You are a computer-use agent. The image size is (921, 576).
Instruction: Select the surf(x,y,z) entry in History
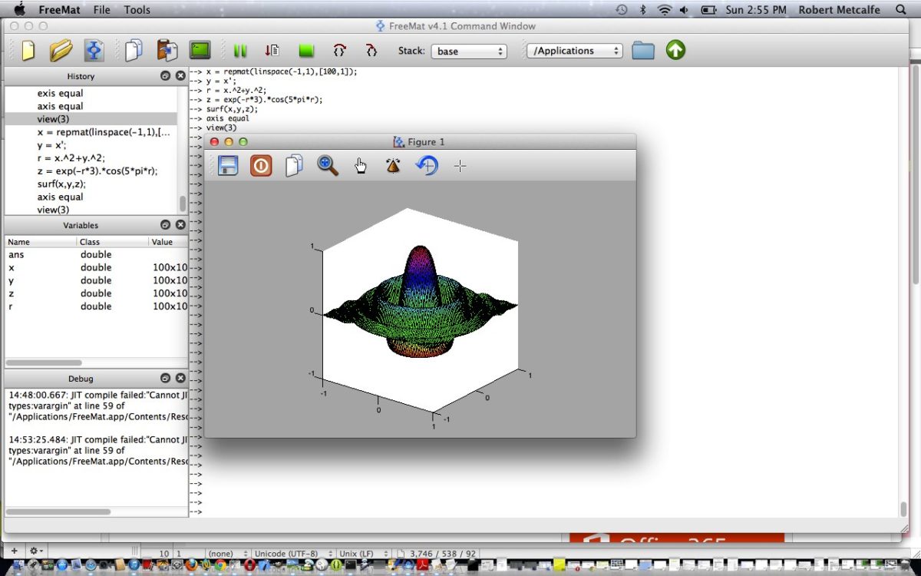pyautogui.click(x=60, y=184)
